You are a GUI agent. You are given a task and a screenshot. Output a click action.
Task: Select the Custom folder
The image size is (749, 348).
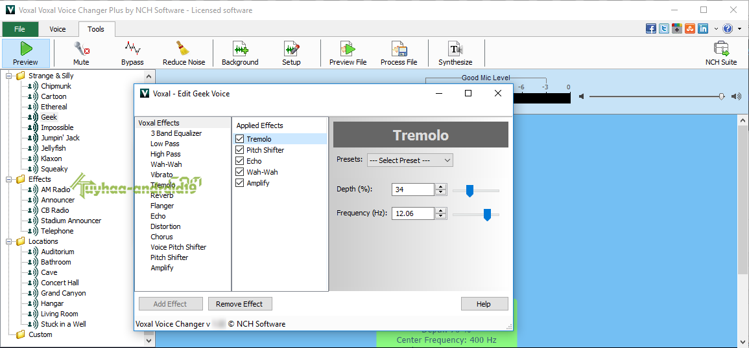coord(40,334)
